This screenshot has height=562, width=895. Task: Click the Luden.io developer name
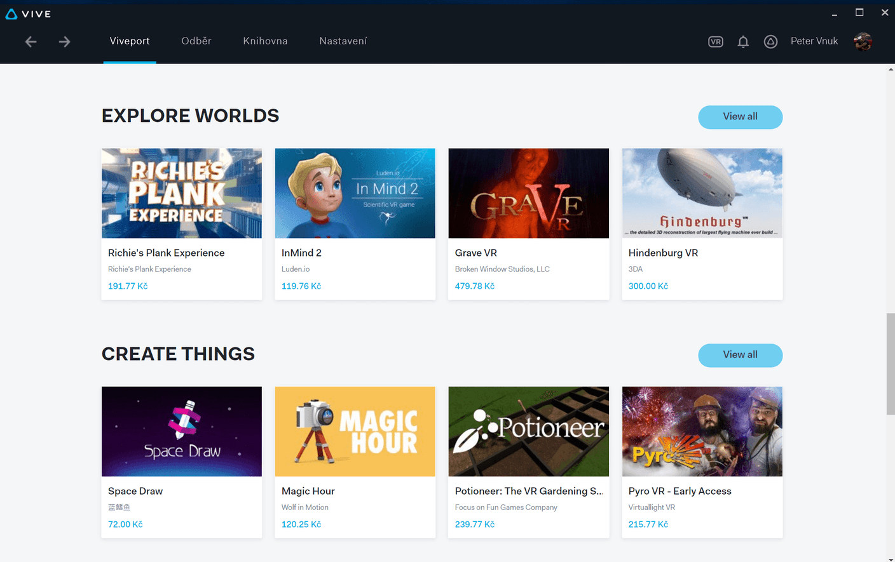[x=296, y=269]
